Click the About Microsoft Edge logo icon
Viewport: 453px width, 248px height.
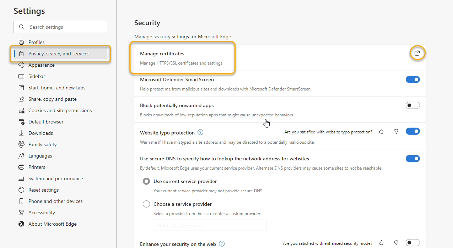pos(21,224)
